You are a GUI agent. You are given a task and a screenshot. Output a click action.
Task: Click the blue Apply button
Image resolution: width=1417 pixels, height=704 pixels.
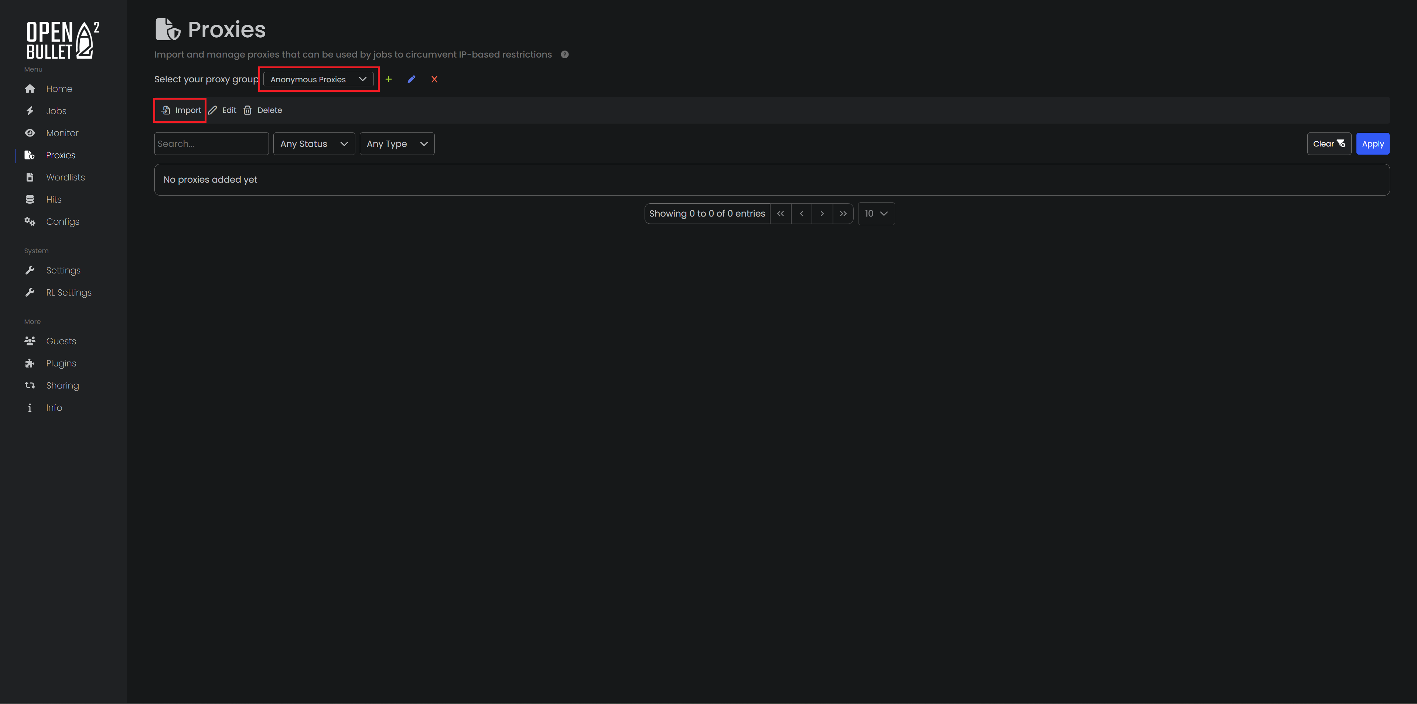pyautogui.click(x=1372, y=144)
